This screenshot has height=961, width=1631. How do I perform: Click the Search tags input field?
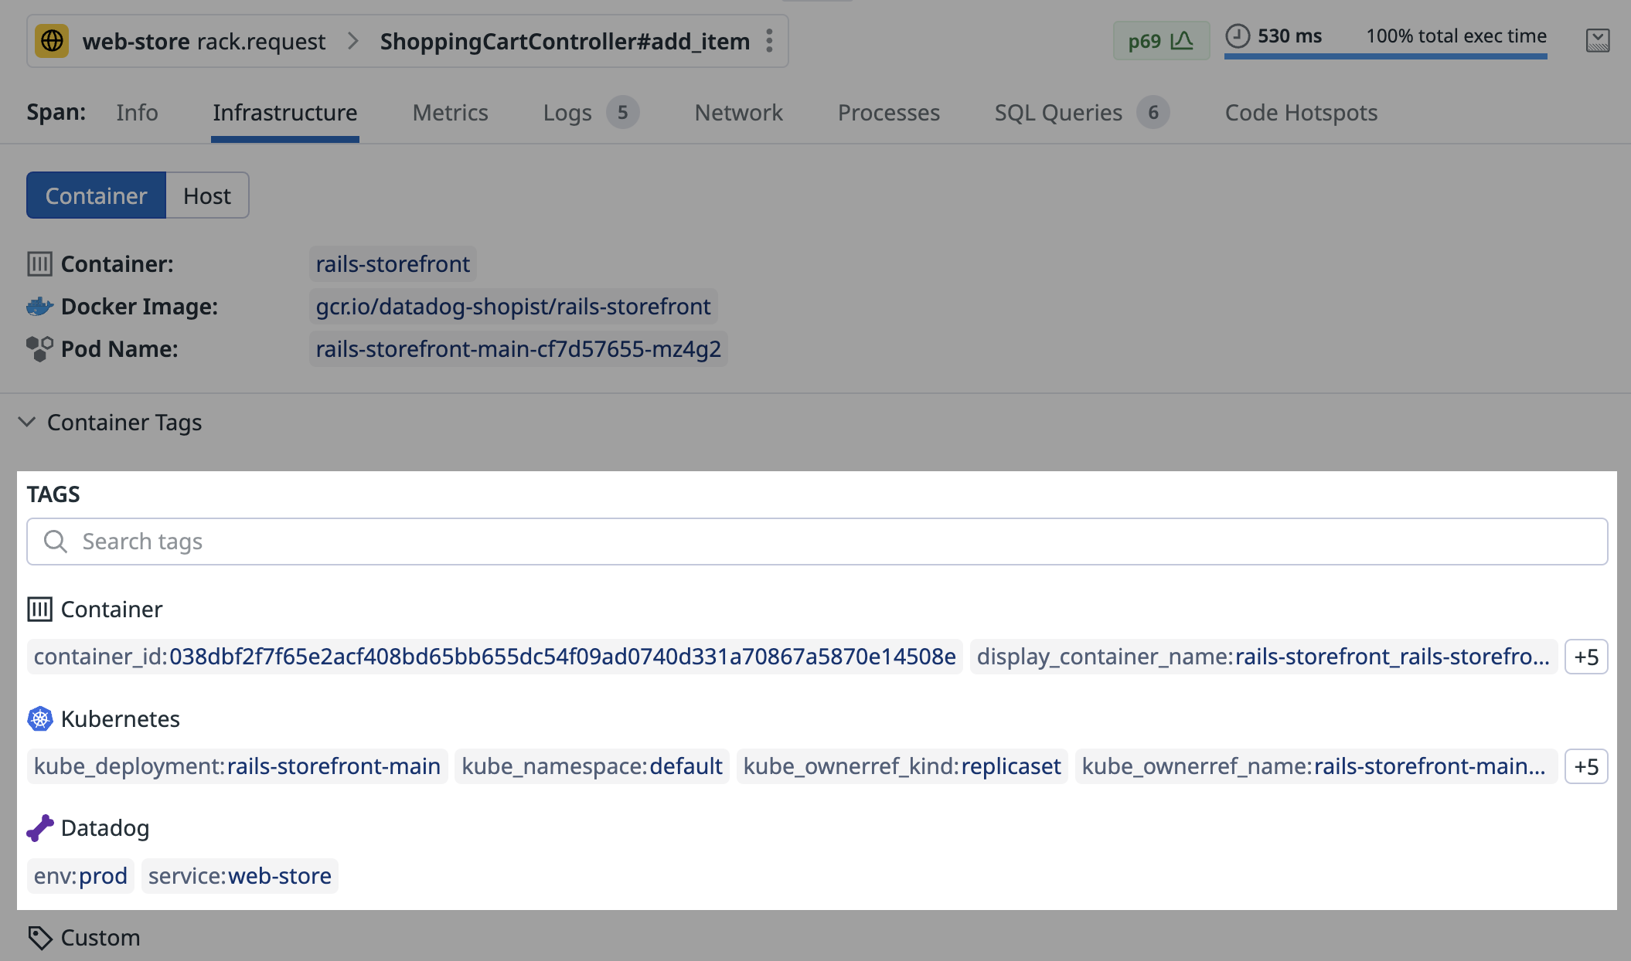coord(817,542)
